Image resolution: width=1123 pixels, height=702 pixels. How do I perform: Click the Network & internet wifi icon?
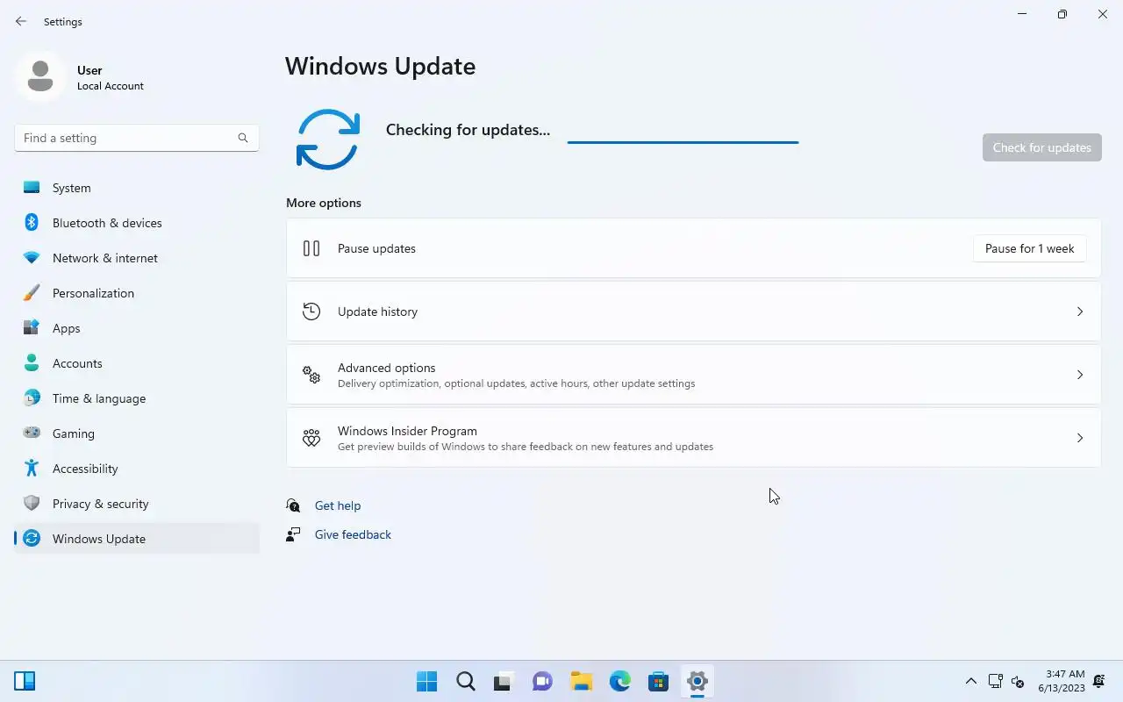point(32,258)
